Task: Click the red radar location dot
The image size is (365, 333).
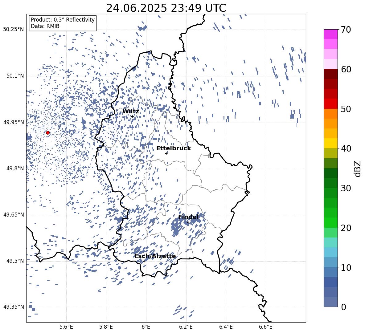Action: 48,133
